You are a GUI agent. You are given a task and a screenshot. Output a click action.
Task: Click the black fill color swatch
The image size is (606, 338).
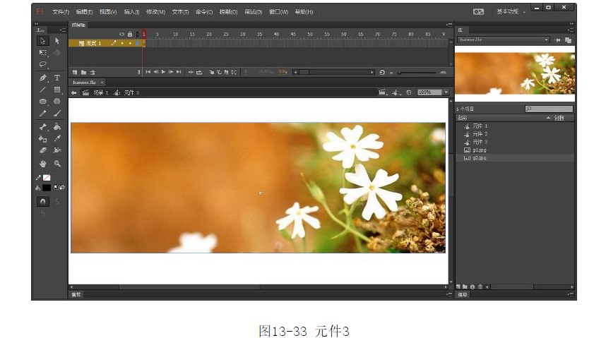point(47,188)
